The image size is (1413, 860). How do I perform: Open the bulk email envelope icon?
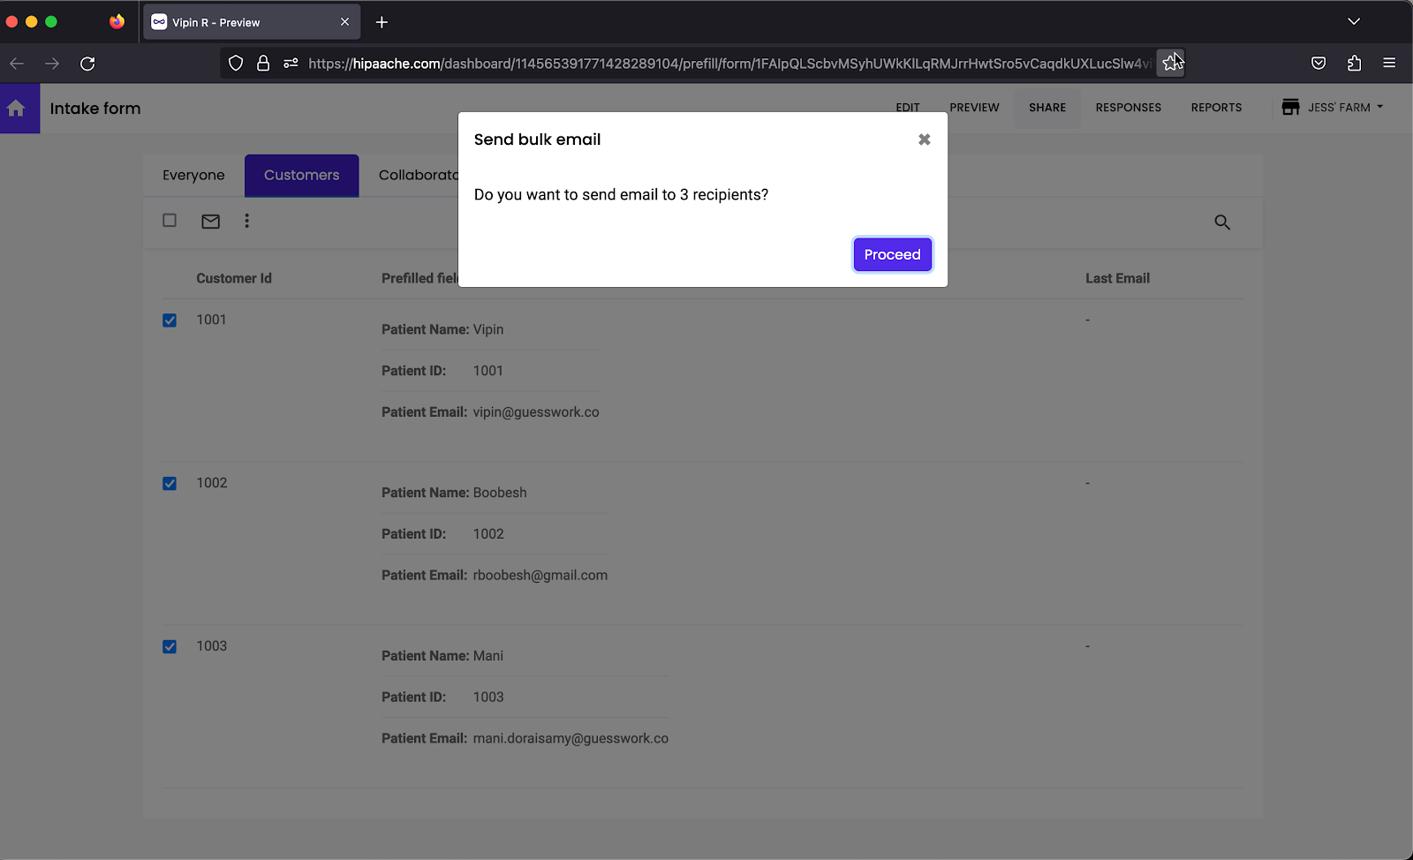pyautogui.click(x=210, y=221)
